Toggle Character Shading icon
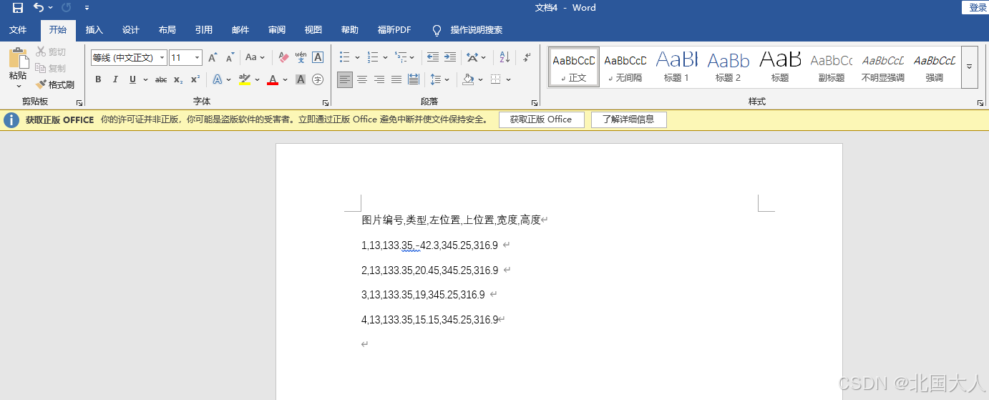 point(301,79)
